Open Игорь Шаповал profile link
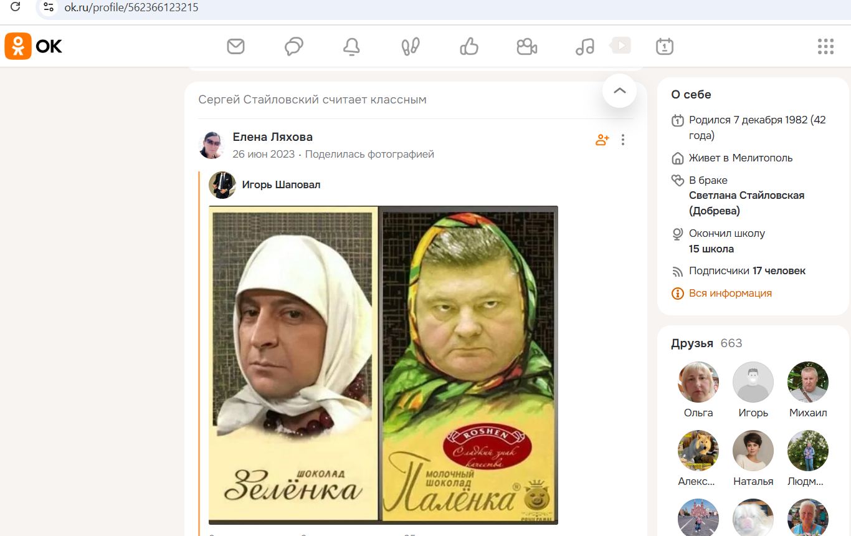 pos(281,184)
